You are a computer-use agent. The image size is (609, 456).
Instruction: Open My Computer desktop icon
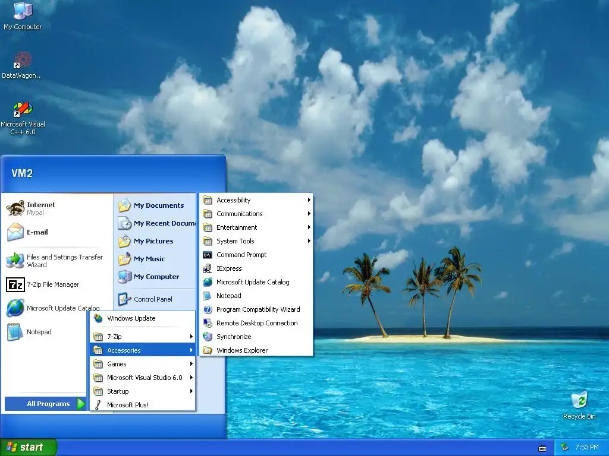pos(23,11)
